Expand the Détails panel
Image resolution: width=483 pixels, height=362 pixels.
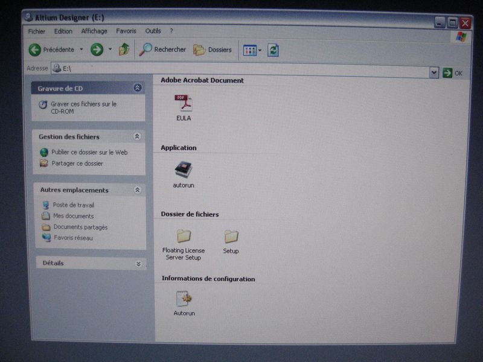pyautogui.click(x=138, y=264)
